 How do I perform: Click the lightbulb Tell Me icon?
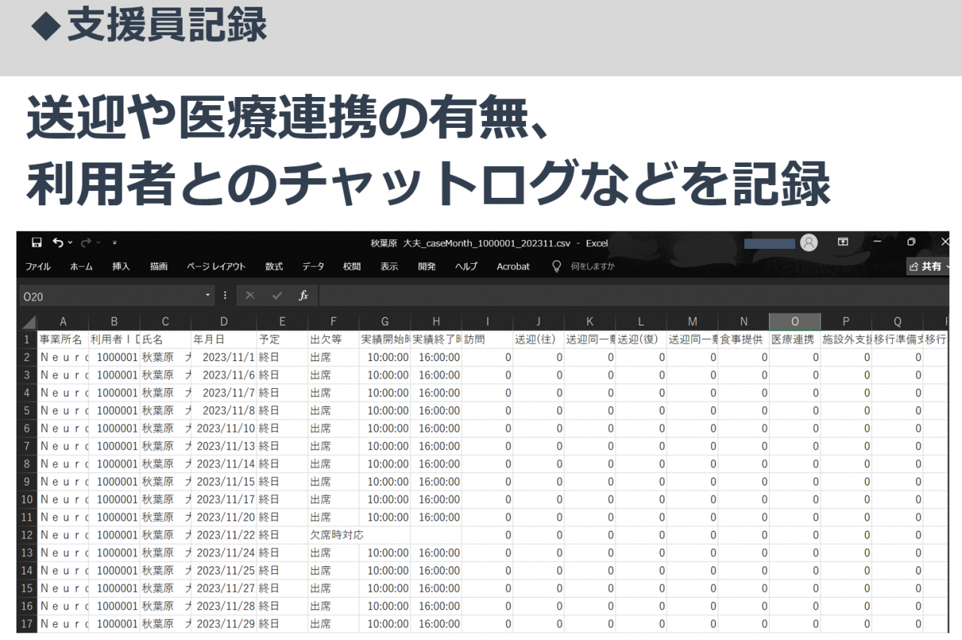pyautogui.click(x=557, y=266)
